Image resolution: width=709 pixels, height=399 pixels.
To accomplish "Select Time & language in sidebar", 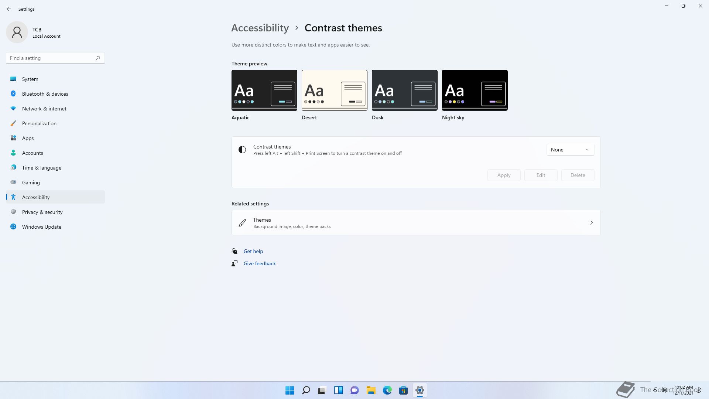I will click(x=41, y=168).
